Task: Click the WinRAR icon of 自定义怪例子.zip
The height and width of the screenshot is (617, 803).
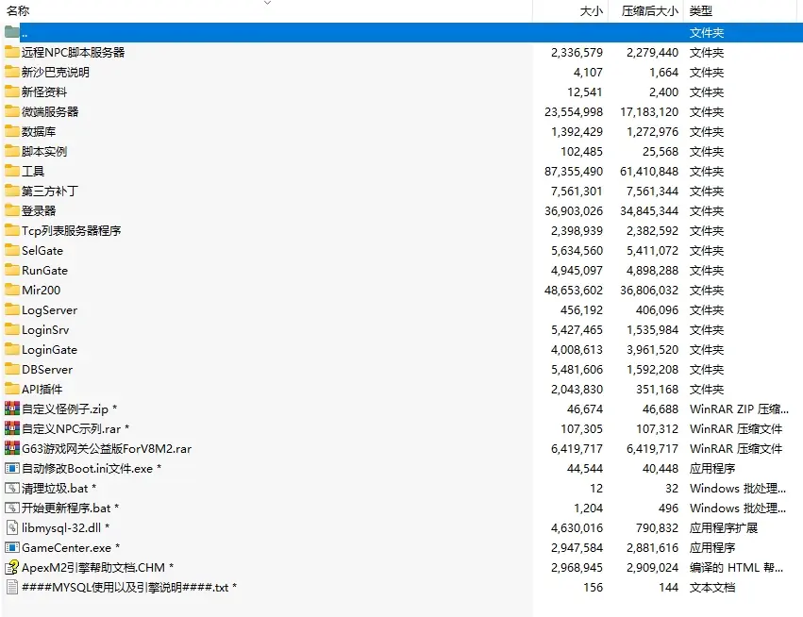Action: pyautogui.click(x=11, y=409)
